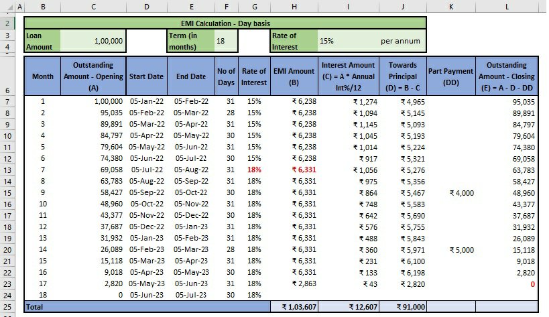This screenshot has height=317, width=549.
Task: Click end date 05-Jul-23 in month 18
Action: pos(191,295)
